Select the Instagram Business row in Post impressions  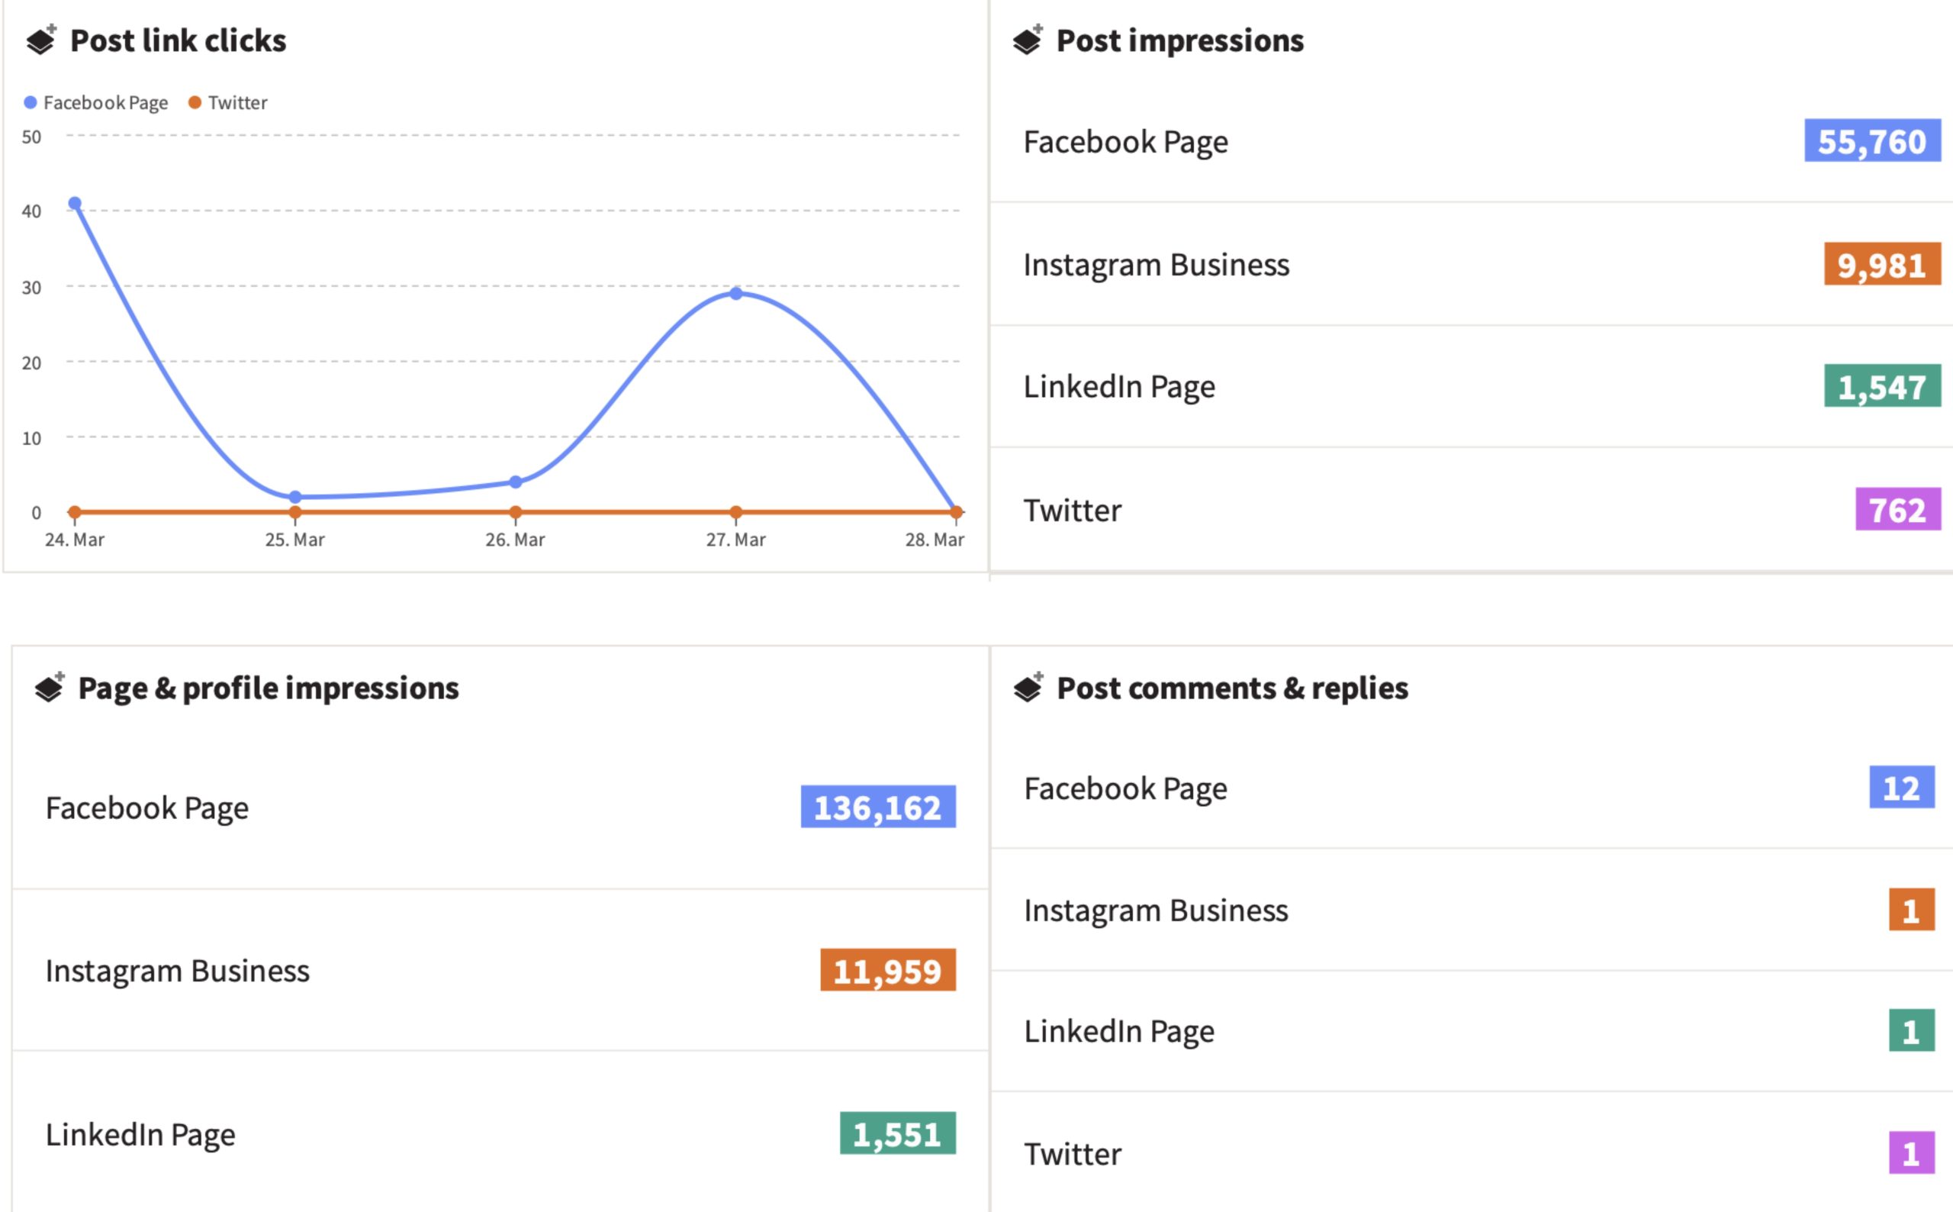tap(1156, 265)
